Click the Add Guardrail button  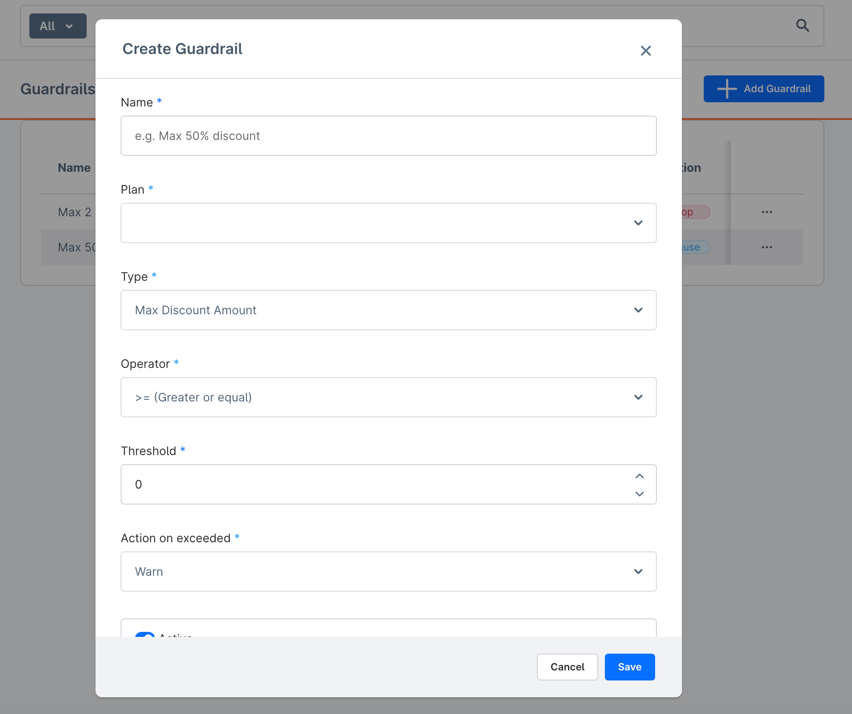pyautogui.click(x=763, y=88)
